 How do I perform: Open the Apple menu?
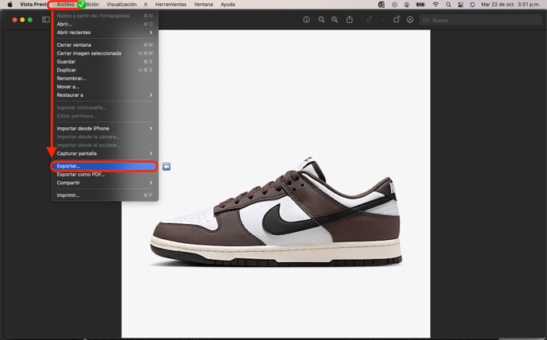[x=10, y=5]
